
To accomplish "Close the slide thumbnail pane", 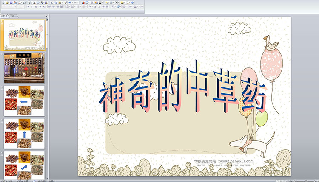I will 46,16.
